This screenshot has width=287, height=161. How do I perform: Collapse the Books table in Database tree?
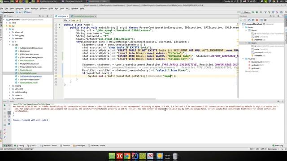coord(246,30)
